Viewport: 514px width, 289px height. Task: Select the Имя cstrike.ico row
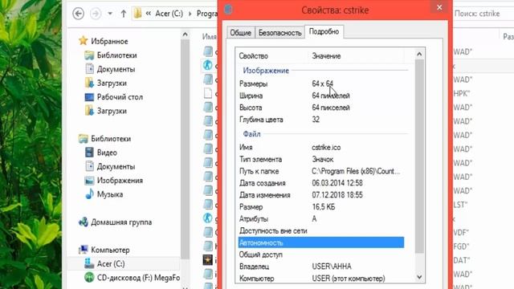click(321, 148)
